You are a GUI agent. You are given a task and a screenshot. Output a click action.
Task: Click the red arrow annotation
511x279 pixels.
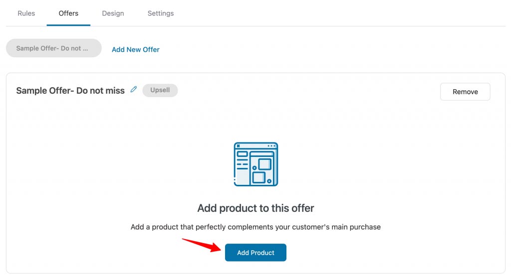(x=202, y=245)
